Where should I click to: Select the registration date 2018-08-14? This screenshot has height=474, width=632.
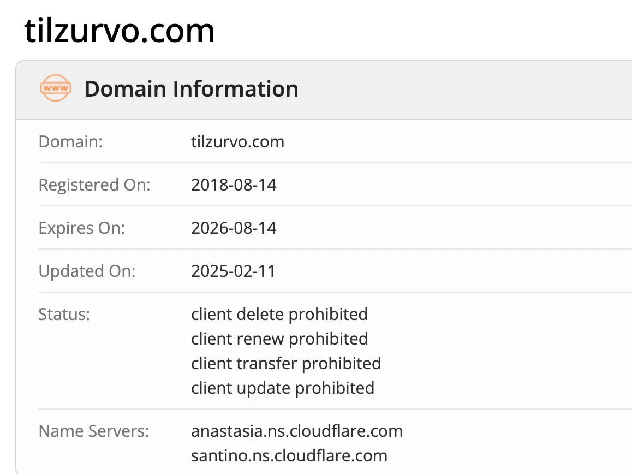coord(234,185)
